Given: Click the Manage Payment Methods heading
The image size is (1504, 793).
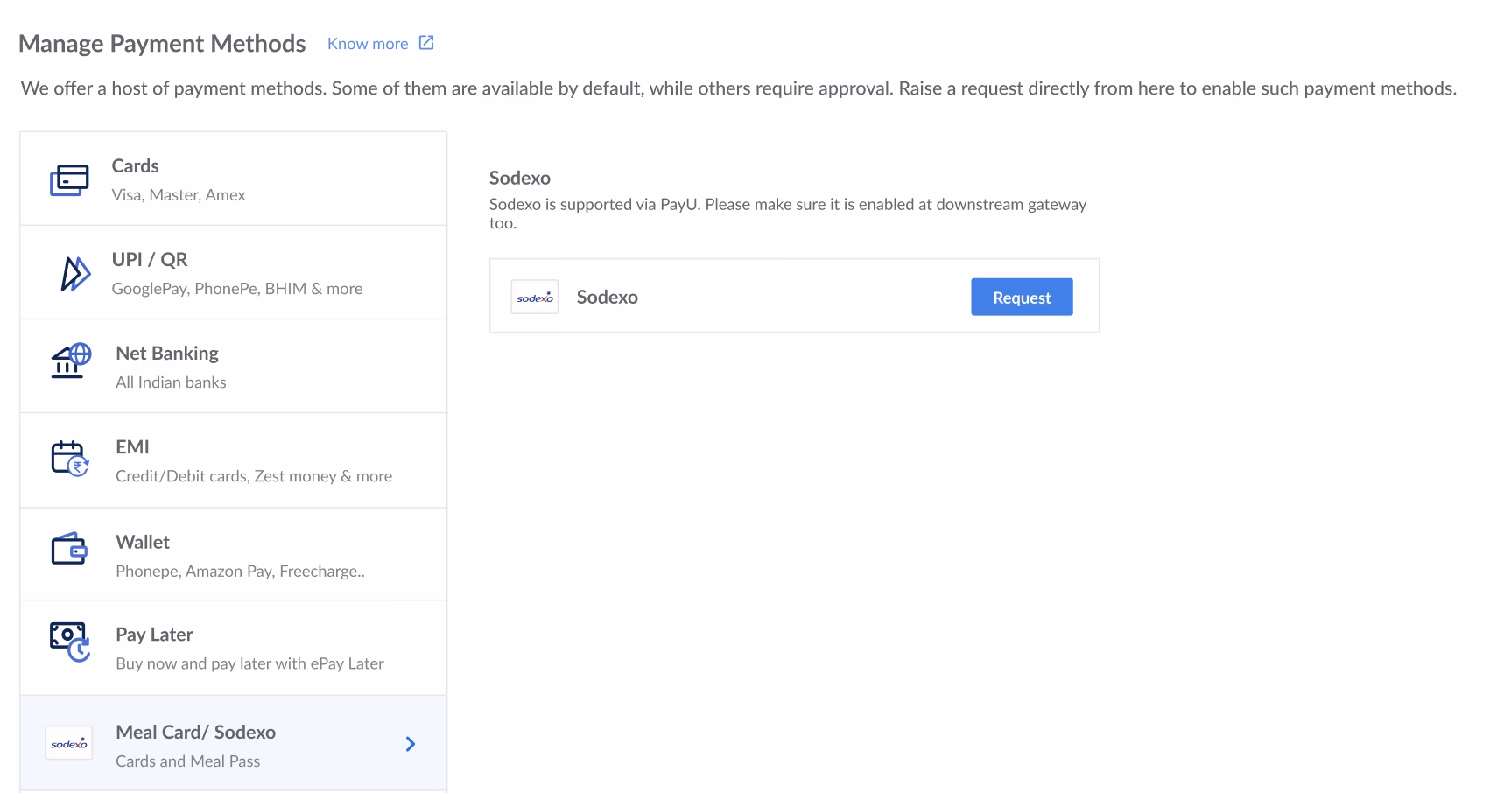Looking at the screenshot, I should coord(162,44).
